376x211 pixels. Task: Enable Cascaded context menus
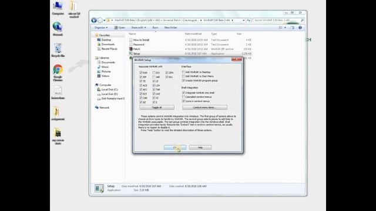183,97
